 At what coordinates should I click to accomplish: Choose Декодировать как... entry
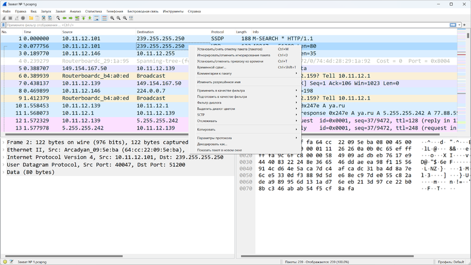click(x=245, y=144)
